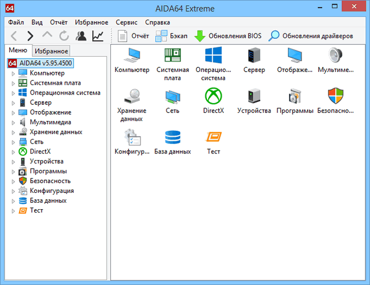This screenshot has width=370, height=285.
Task: Open the Операционная система Windows logo icon
Action: (213, 55)
